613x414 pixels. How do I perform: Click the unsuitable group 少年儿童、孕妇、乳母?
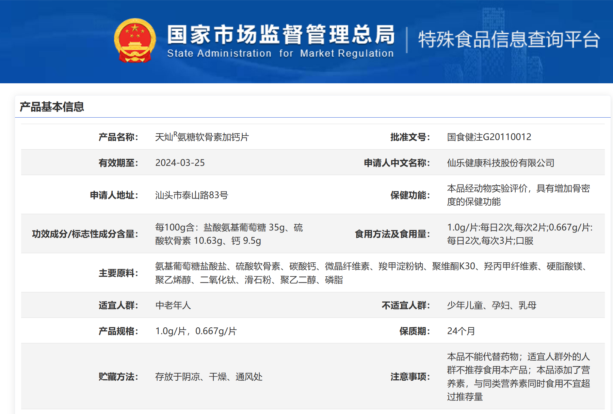pyautogui.click(x=492, y=305)
